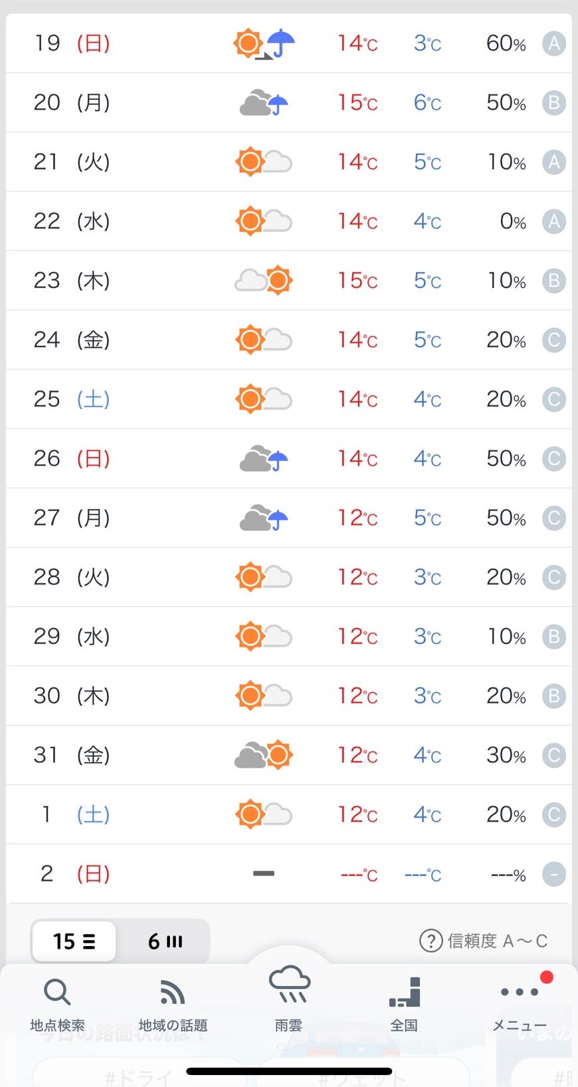The height and width of the screenshot is (1087, 578).
Task: Tap the 地点検索 magnifier icon
Action: coord(57,993)
